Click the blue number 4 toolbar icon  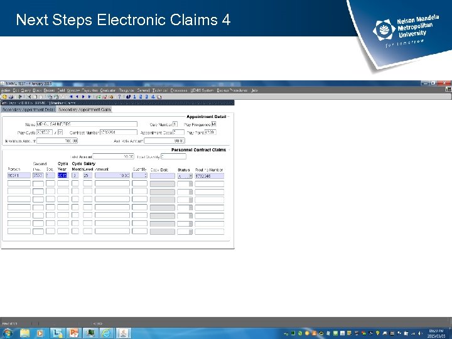coord(153,97)
